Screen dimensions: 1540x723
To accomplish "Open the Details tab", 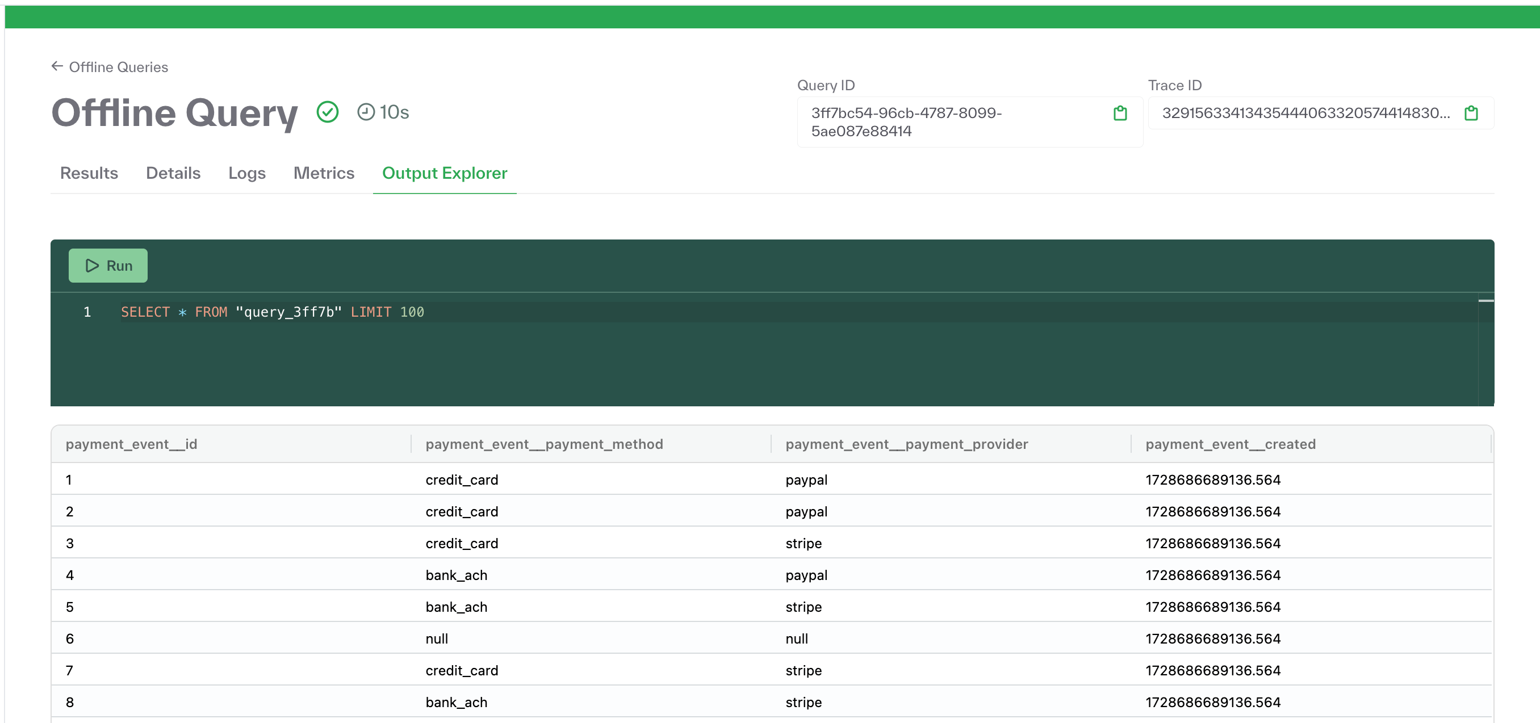I will 173,173.
